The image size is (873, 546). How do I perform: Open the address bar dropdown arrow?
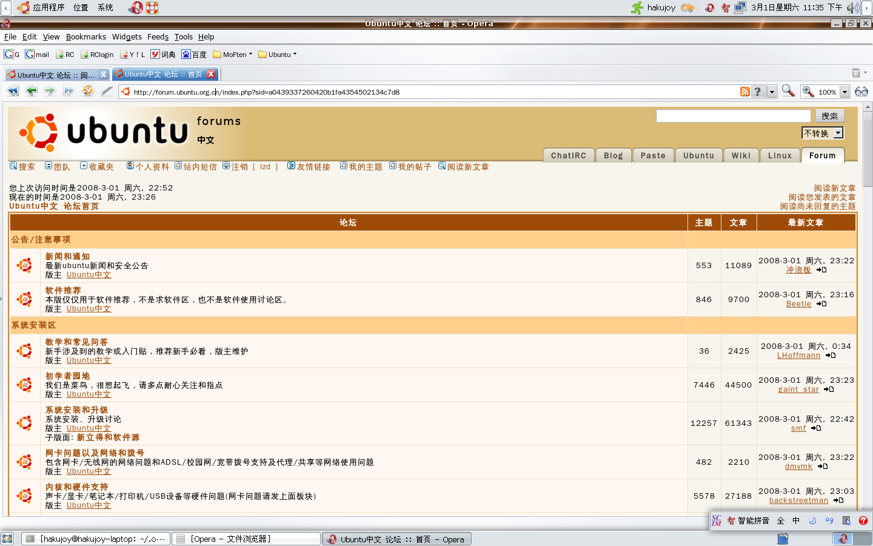click(x=772, y=92)
